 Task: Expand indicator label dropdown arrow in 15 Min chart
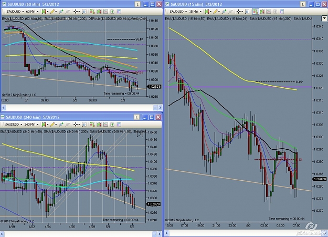324,18
